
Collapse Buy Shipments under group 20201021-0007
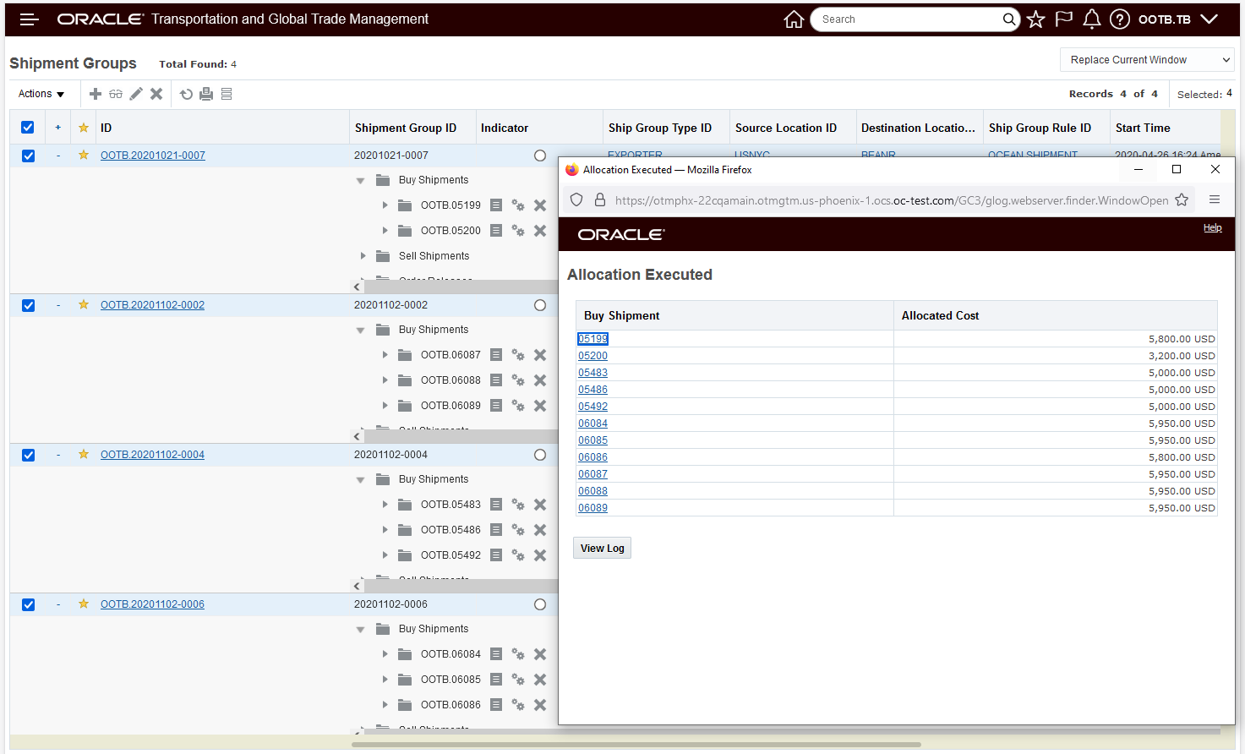click(x=361, y=181)
